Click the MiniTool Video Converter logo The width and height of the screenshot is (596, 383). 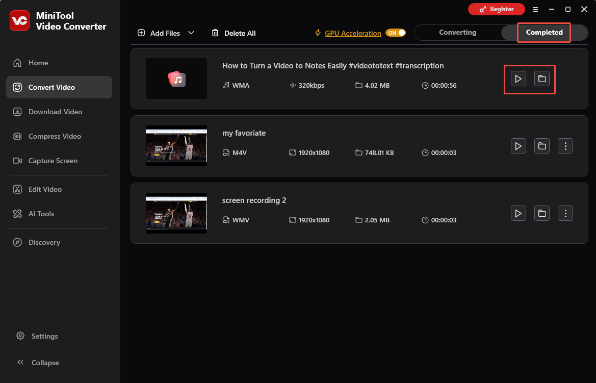click(x=20, y=20)
